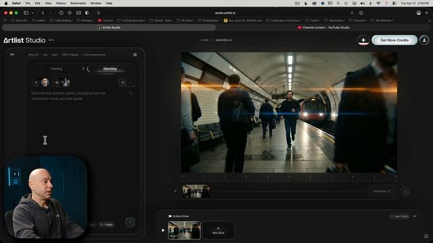433x243 pixels.
Task: Click the End frame button
Action: (x=382, y=191)
